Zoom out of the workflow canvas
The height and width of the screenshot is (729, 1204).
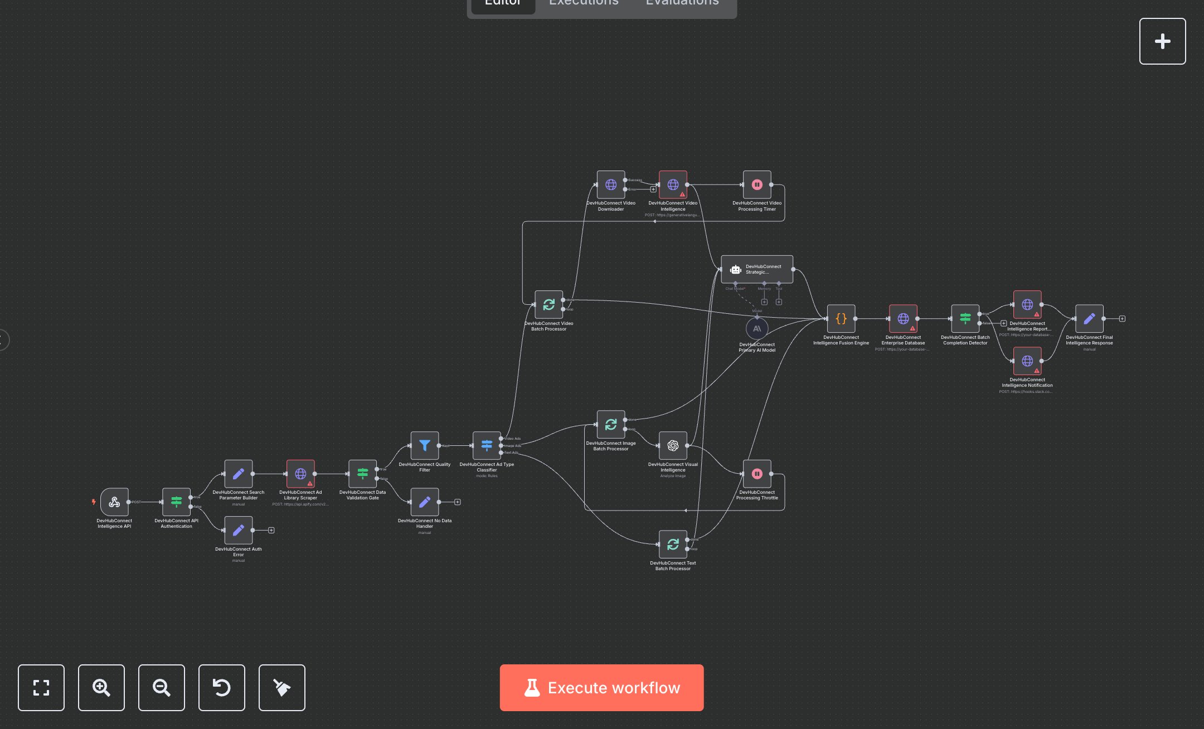(x=161, y=687)
